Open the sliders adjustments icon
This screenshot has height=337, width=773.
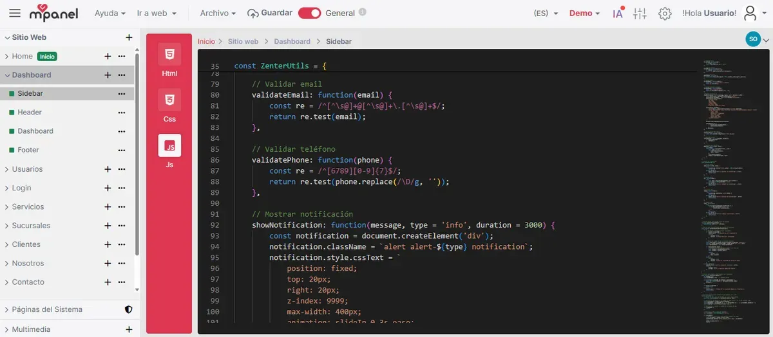click(x=640, y=14)
